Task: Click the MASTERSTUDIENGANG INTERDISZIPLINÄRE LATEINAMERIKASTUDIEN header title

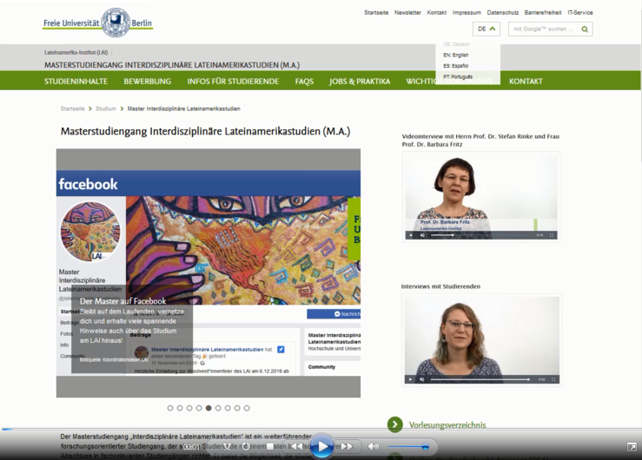Action: point(172,65)
